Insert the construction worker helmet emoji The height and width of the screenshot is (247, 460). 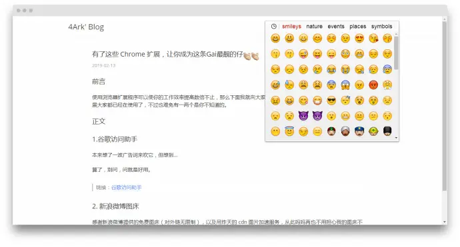pos(373,131)
